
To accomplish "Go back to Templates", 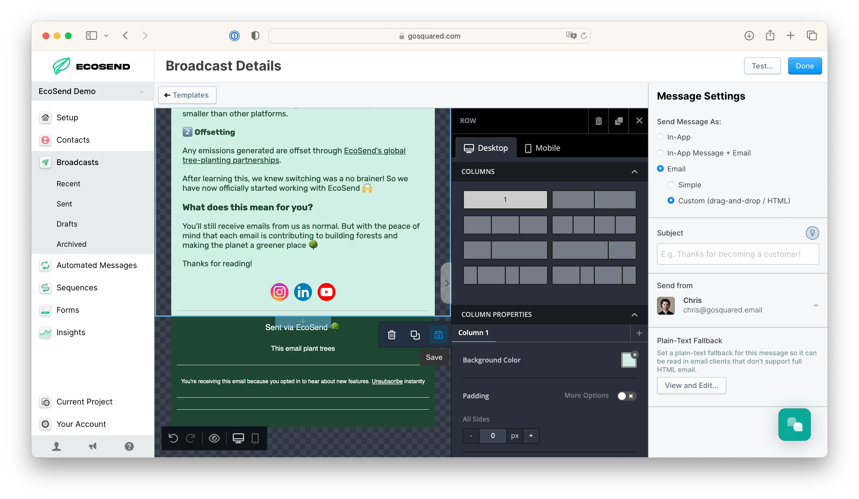I will coord(187,95).
